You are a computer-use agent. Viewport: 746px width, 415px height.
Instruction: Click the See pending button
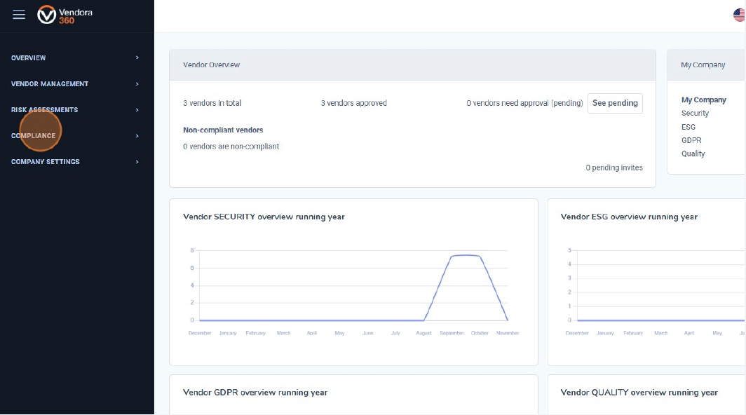pos(615,103)
